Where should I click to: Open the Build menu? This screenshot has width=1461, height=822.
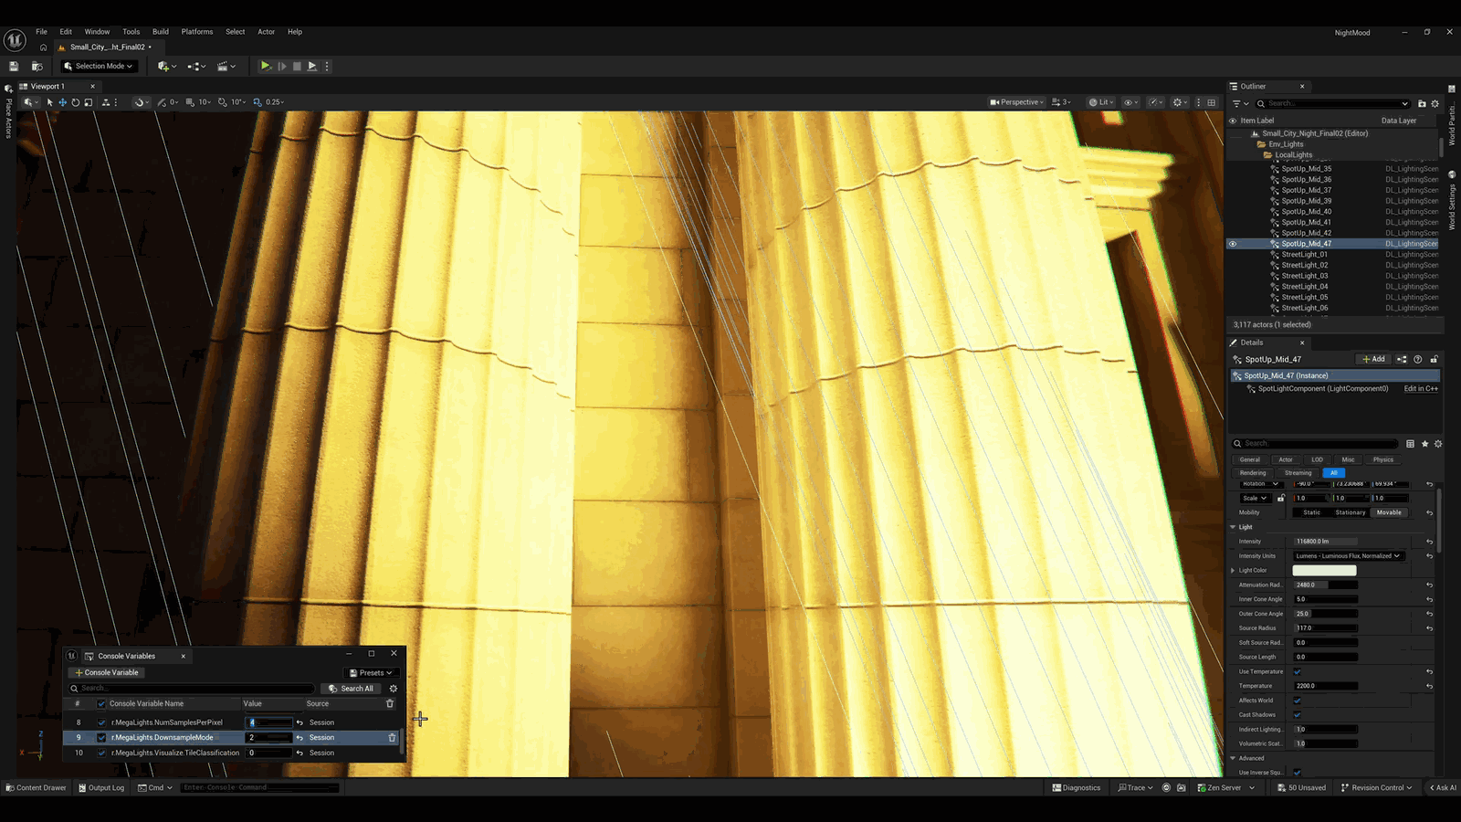pyautogui.click(x=161, y=32)
